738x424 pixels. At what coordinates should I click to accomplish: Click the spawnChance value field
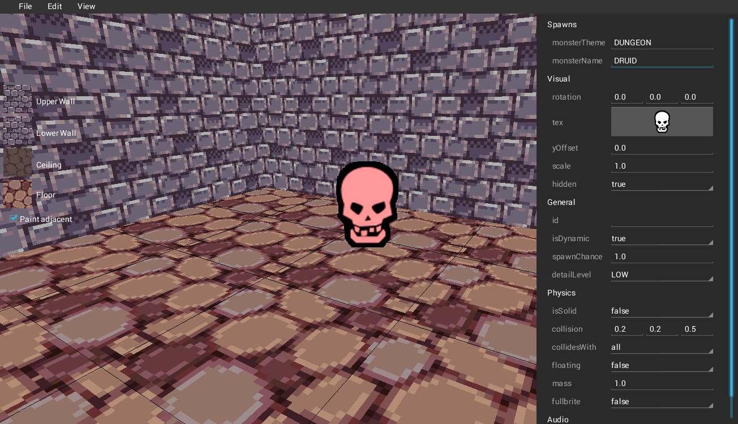click(662, 256)
